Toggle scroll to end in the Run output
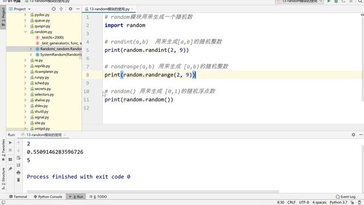 [19, 165]
